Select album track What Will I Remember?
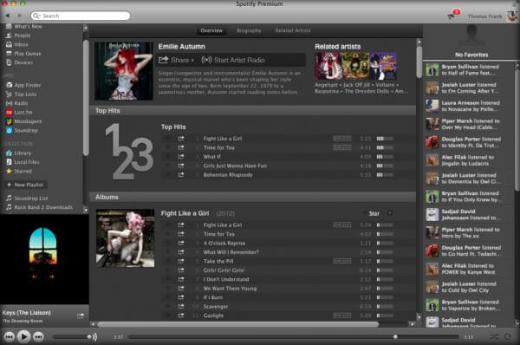520x345 pixels. (278, 252)
